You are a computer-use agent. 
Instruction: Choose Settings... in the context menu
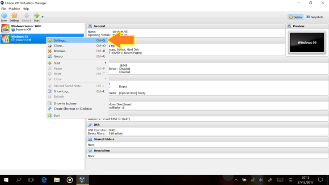[x=60, y=40]
